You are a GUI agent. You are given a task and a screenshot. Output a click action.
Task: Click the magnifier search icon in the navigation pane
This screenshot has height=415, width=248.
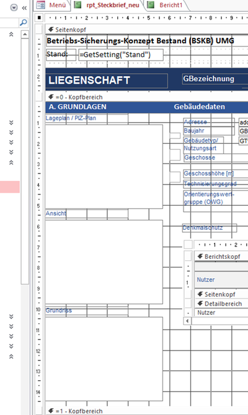24,23
